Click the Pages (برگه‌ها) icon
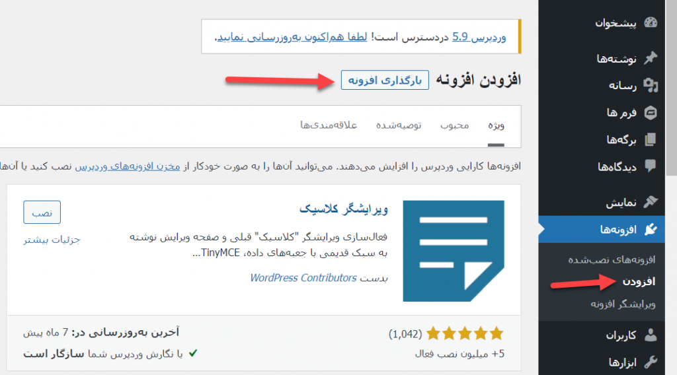Screen dimensions: 677x375 [x=651, y=139]
